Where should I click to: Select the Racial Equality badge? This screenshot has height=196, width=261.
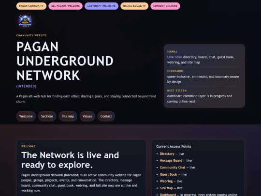[x=134, y=6]
